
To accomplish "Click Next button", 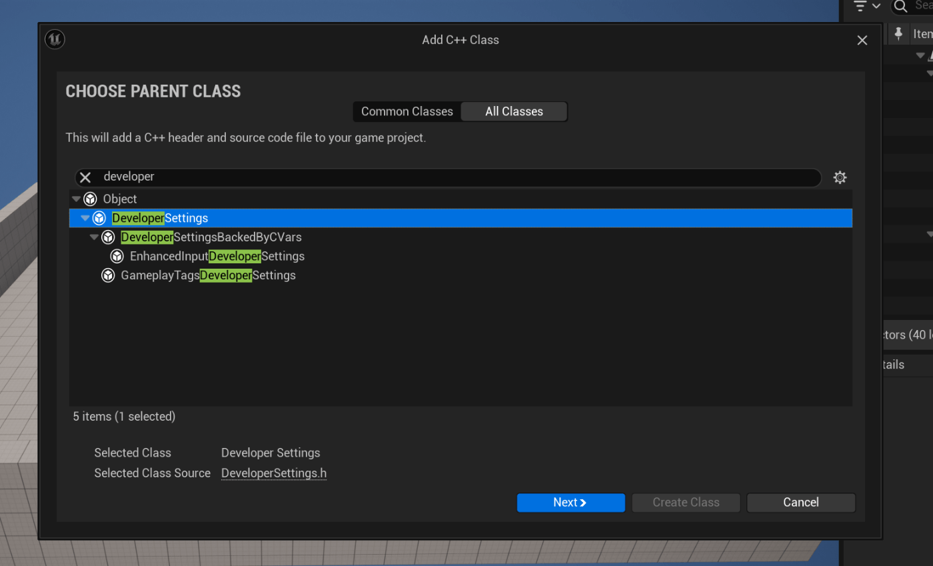I will (570, 503).
